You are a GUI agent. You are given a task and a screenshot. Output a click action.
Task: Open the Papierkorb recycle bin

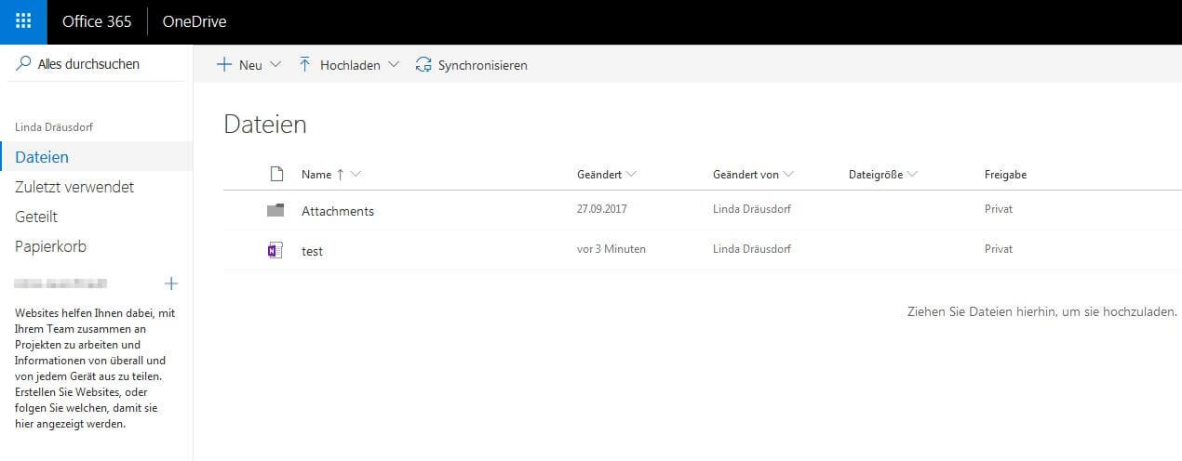50,246
